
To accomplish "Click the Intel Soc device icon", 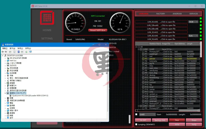I will coord(8,61).
